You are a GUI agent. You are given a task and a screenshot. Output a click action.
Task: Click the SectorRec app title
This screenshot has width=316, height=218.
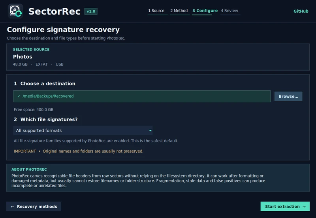(55, 11)
